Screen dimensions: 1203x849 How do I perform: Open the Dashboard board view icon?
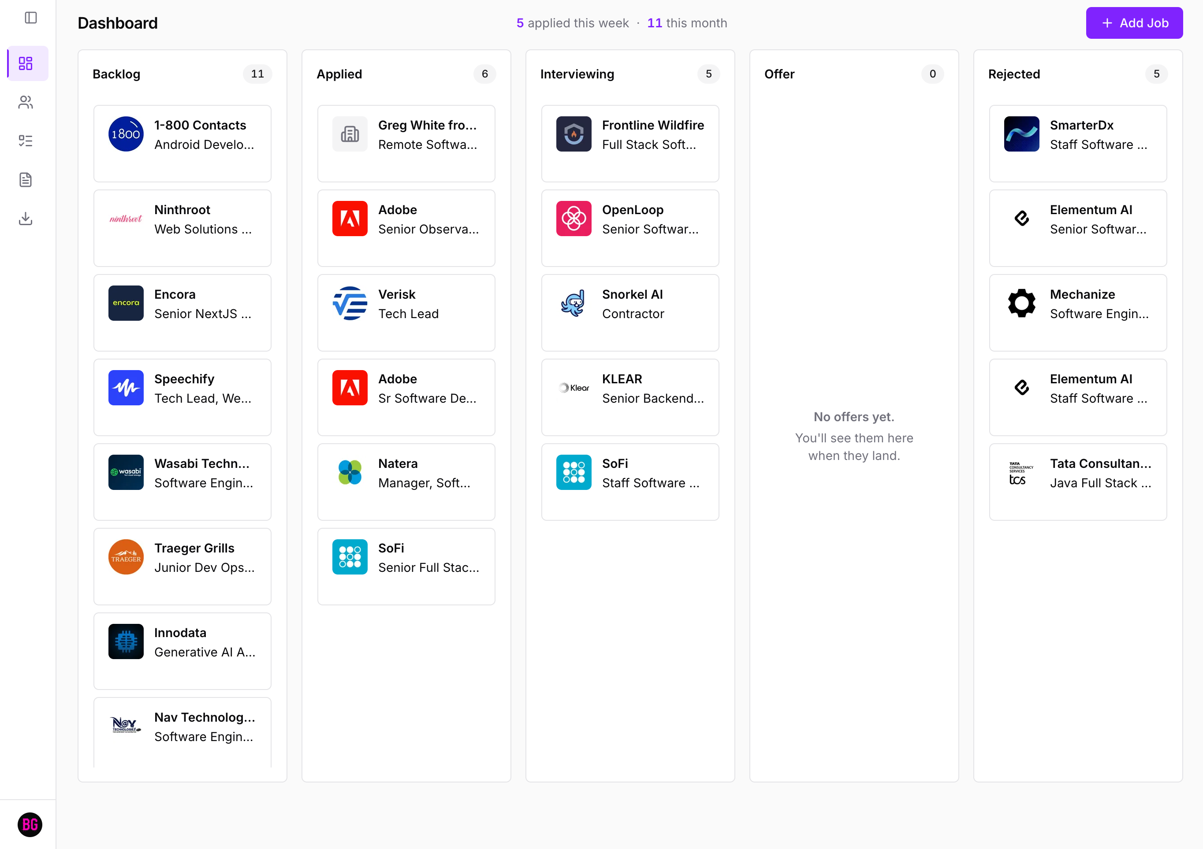[x=26, y=63]
